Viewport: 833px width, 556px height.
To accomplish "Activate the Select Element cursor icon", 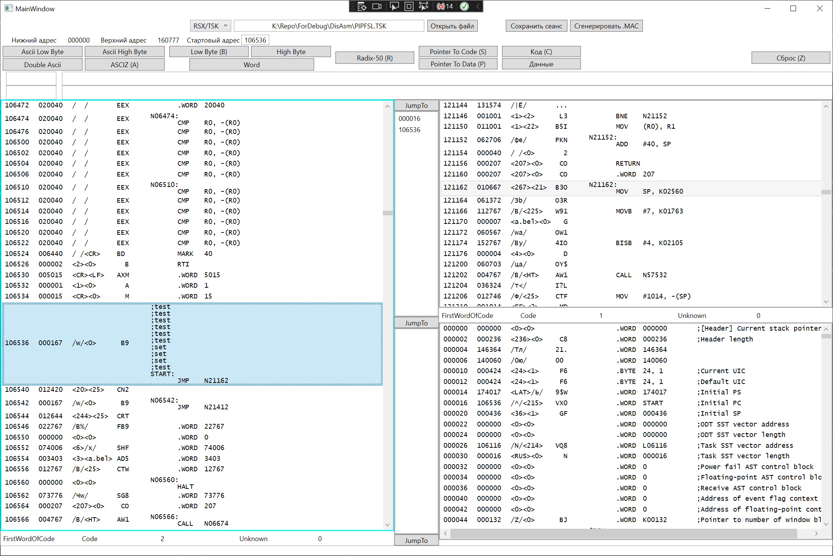I will click(x=394, y=6).
